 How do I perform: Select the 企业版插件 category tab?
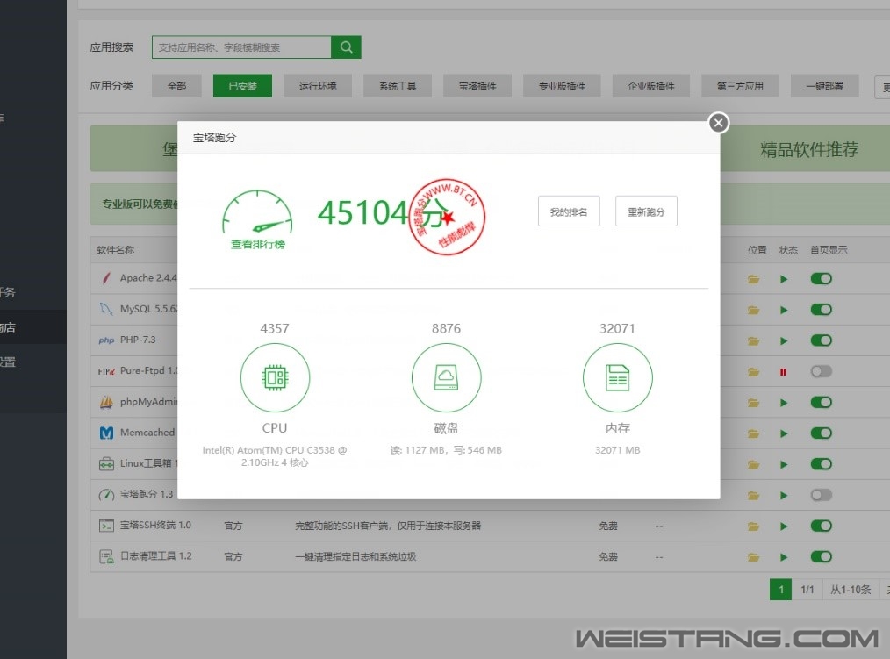(x=651, y=86)
